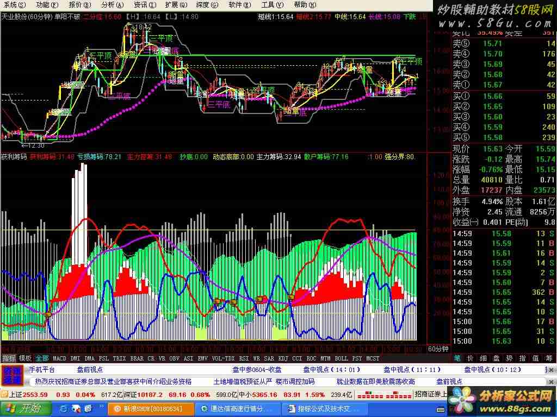Screen dimensions: 557x417
Task: Switch to the BOLL indicator
Action: click(x=342, y=358)
